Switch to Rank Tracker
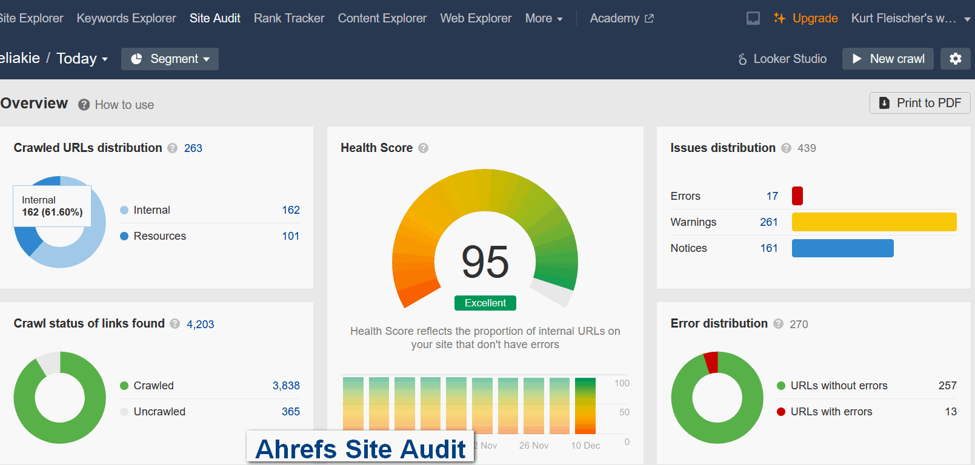975x465 pixels. point(289,18)
